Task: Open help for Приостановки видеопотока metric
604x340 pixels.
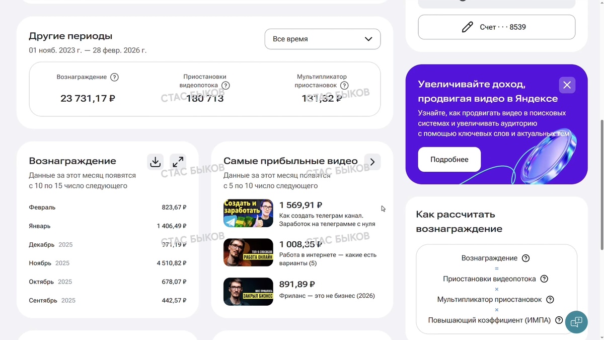Action: pyautogui.click(x=225, y=86)
